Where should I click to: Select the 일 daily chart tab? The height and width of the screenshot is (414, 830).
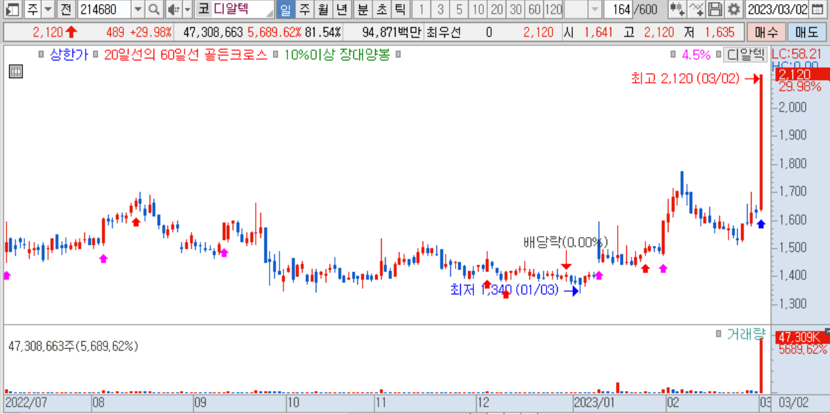click(285, 9)
